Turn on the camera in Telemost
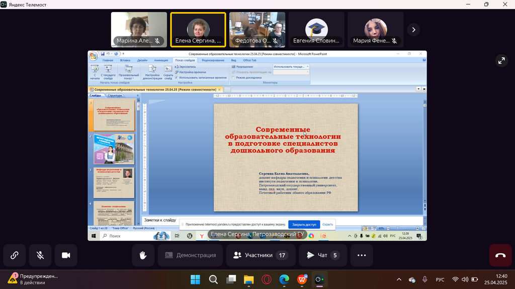The height and width of the screenshot is (289, 515). click(x=66, y=255)
